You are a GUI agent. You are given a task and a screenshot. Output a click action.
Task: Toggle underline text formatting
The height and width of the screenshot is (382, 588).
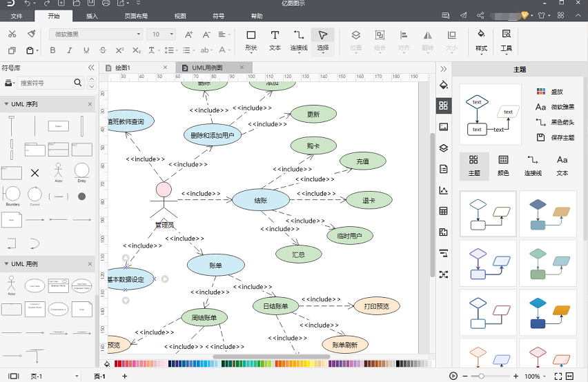[86, 50]
